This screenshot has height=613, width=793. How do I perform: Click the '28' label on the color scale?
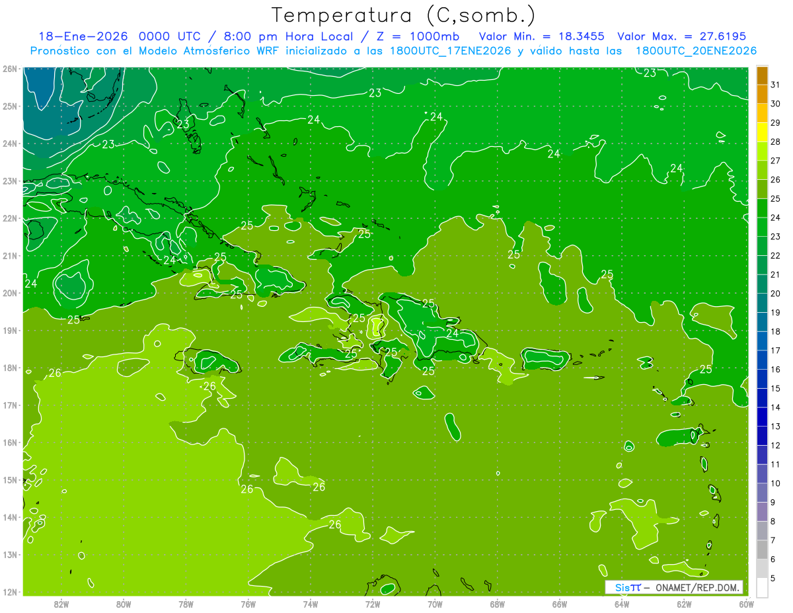776,142
